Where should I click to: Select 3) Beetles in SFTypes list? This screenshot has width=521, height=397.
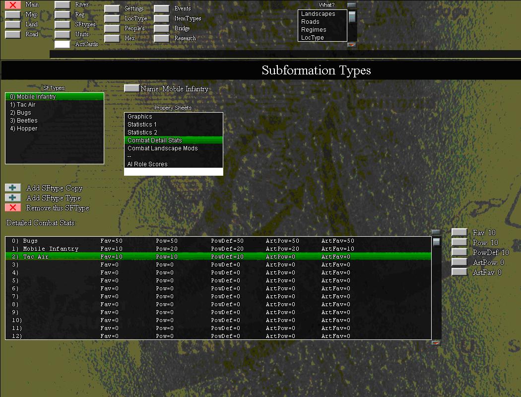[x=55, y=121]
